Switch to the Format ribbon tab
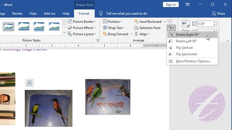 (84, 14)
